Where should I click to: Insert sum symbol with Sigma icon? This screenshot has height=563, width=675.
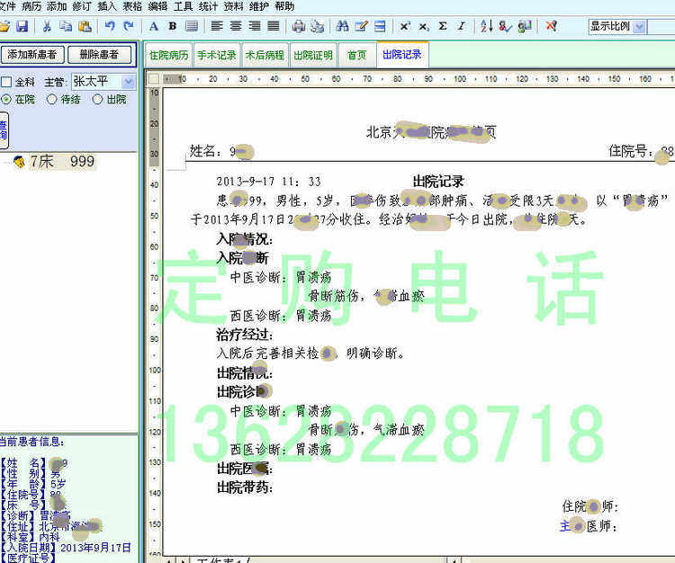[x=443, y=26]
